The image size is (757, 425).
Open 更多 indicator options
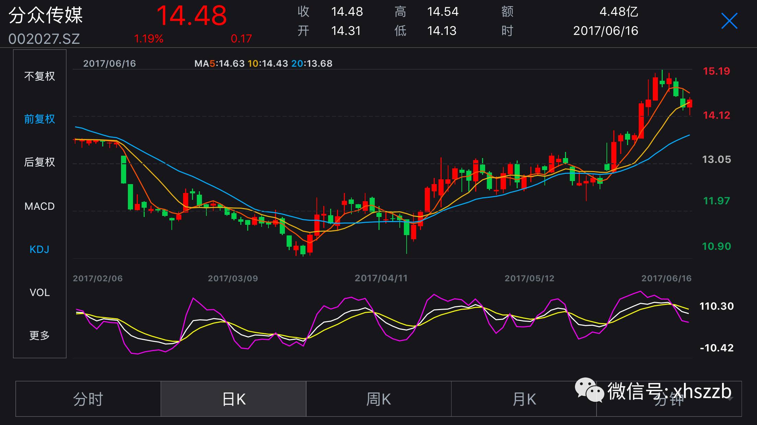[x=39, y=335]
